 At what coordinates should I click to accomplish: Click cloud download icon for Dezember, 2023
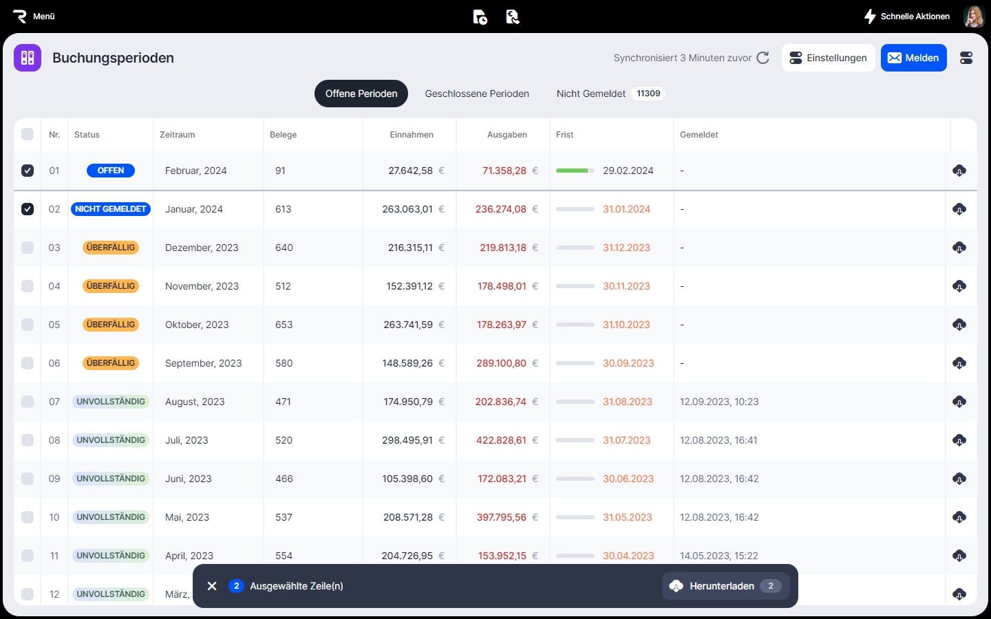pyautogui.click(x=959, y=248)
